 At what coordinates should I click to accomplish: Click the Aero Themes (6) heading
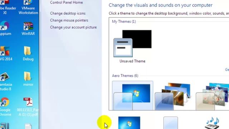(125, 76)
